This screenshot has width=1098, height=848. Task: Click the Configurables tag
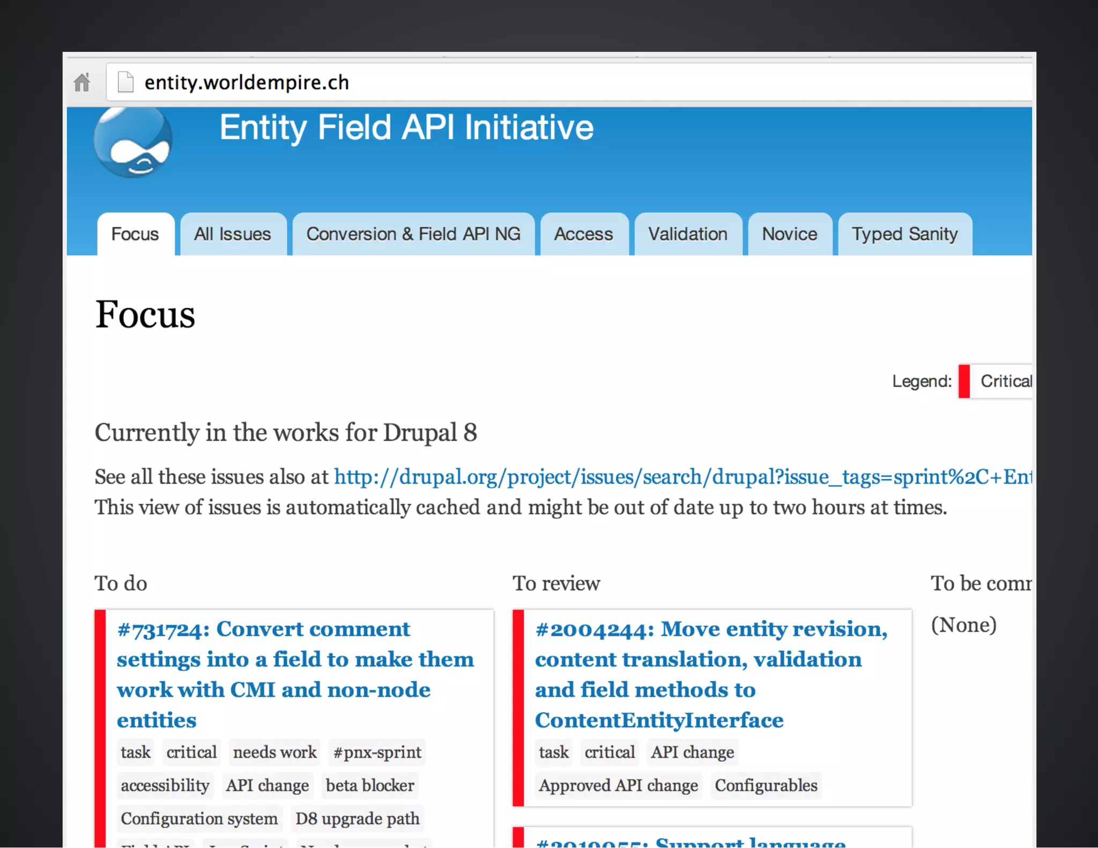tap(766, 785)
